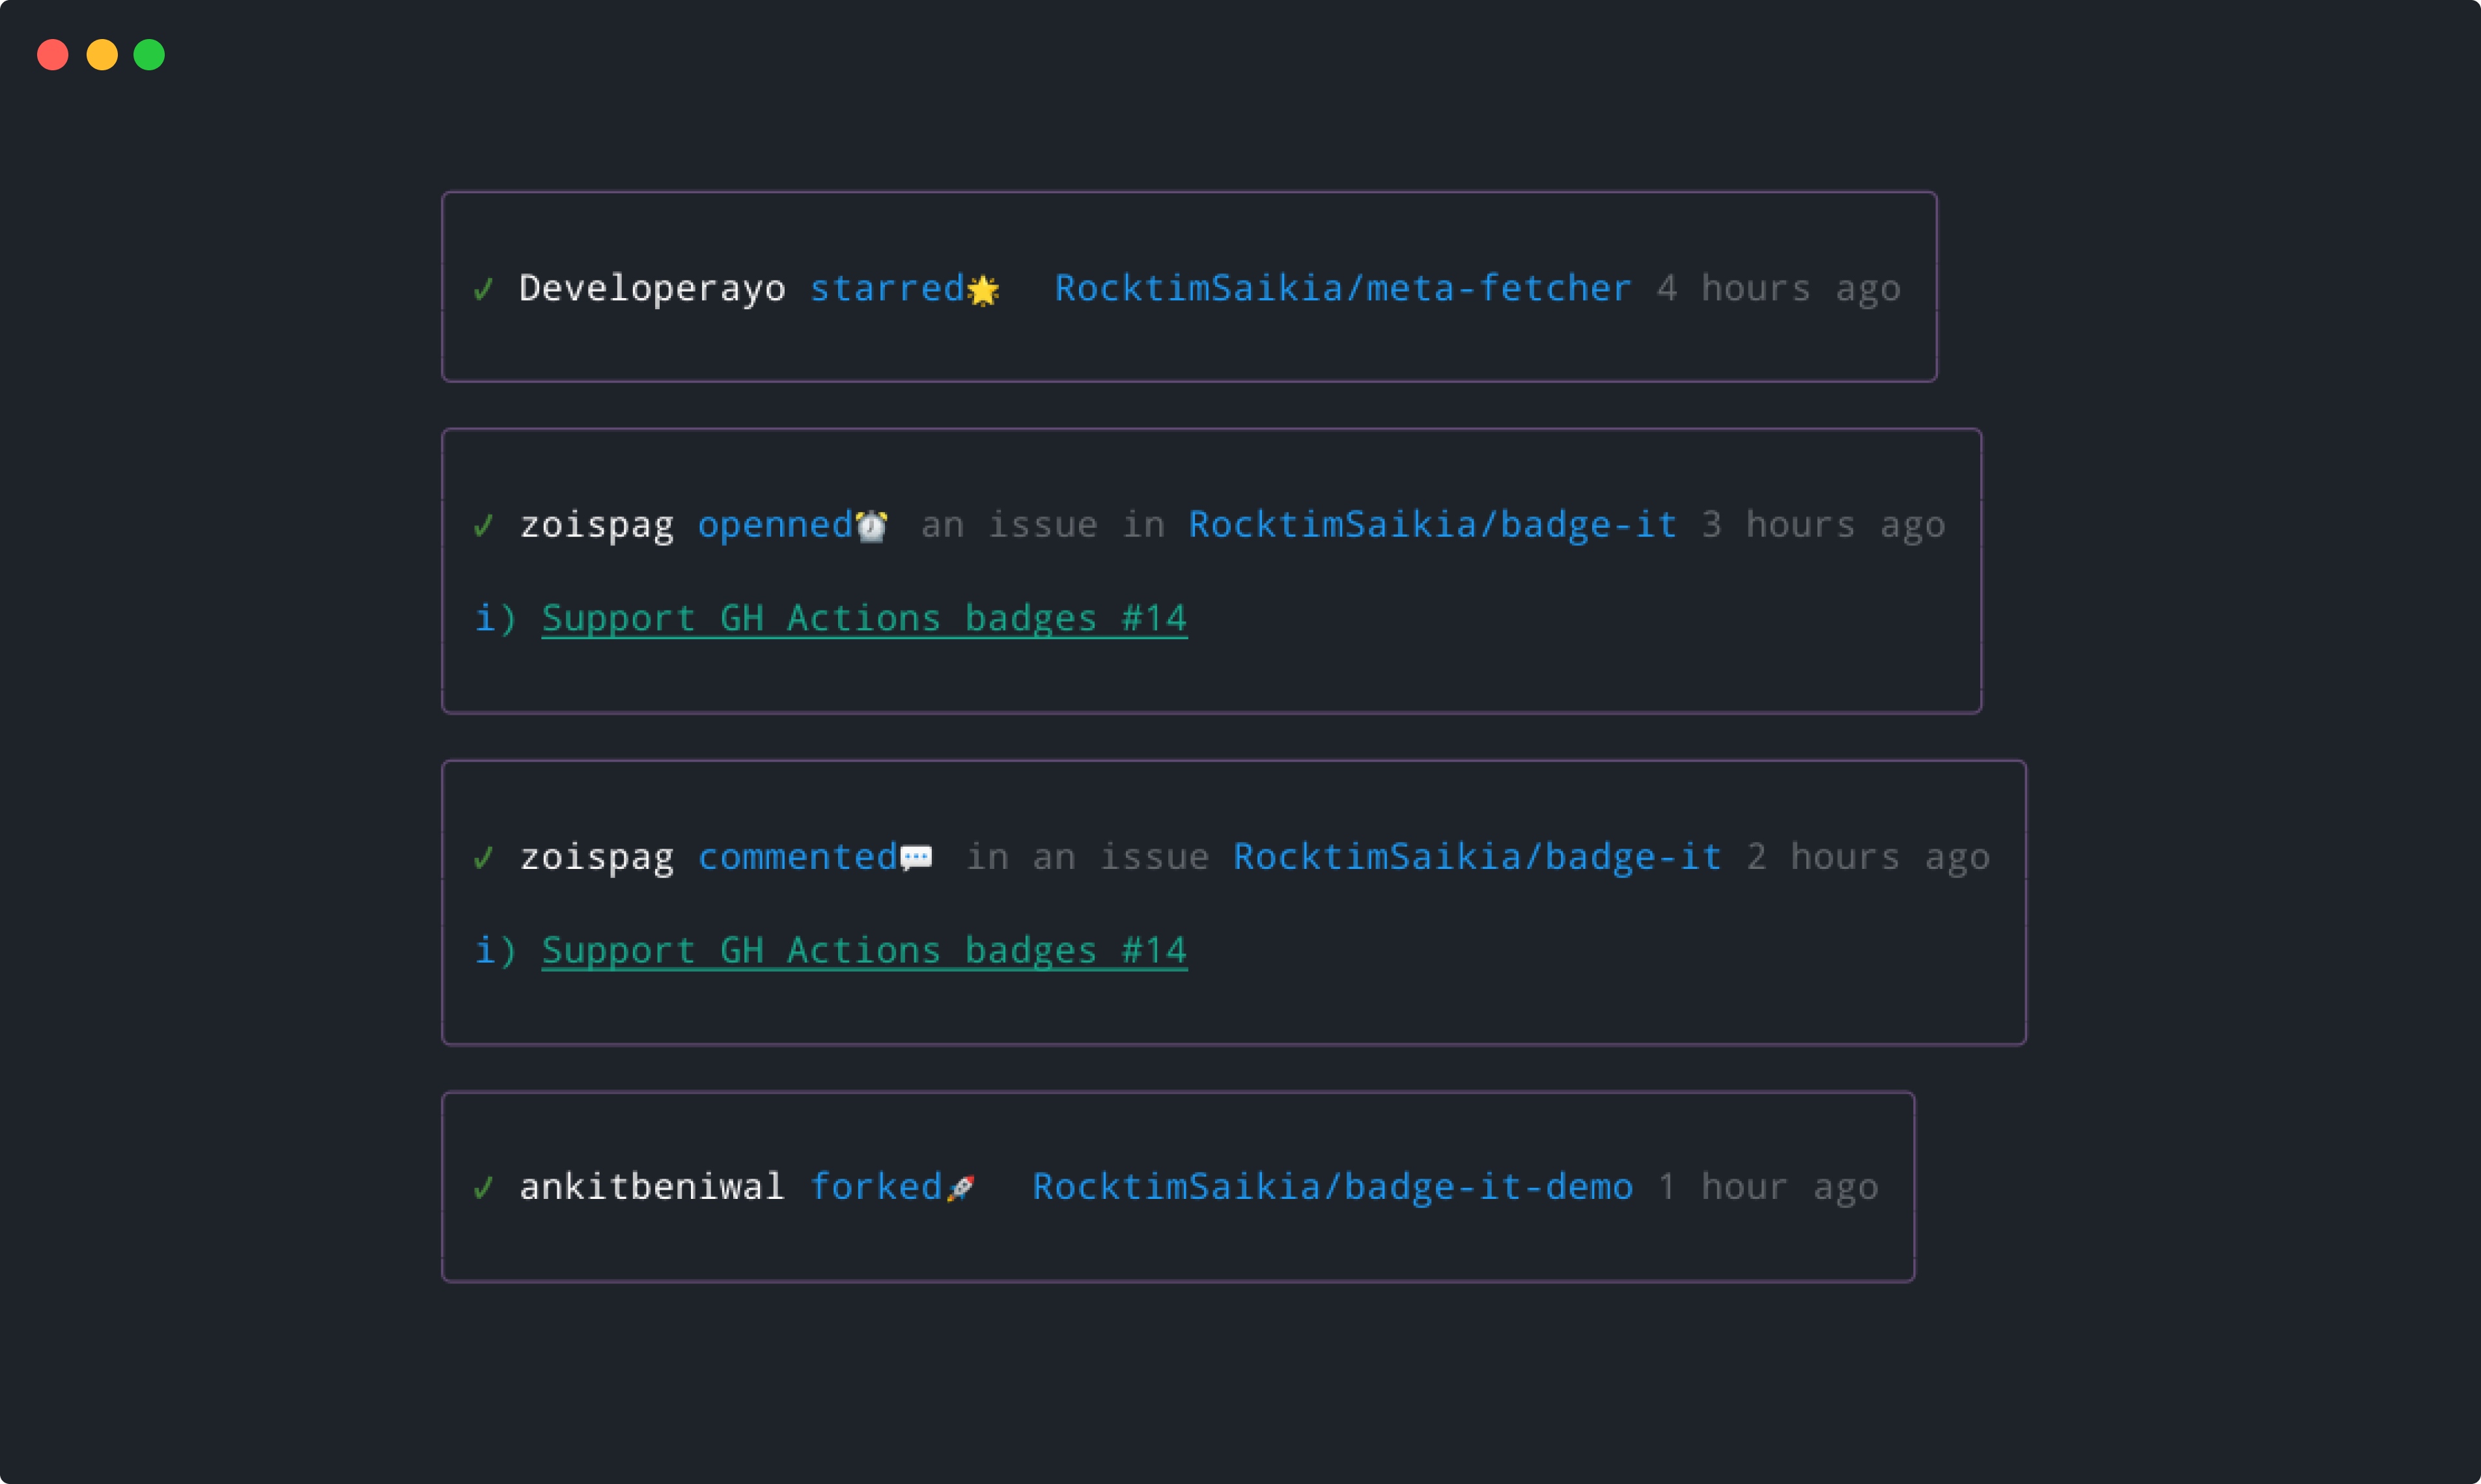Toggle the checkmark on zoispag opened notification

coord(484,525)
